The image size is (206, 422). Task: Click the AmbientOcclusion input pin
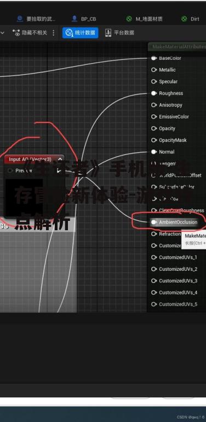tap(154, 222)
